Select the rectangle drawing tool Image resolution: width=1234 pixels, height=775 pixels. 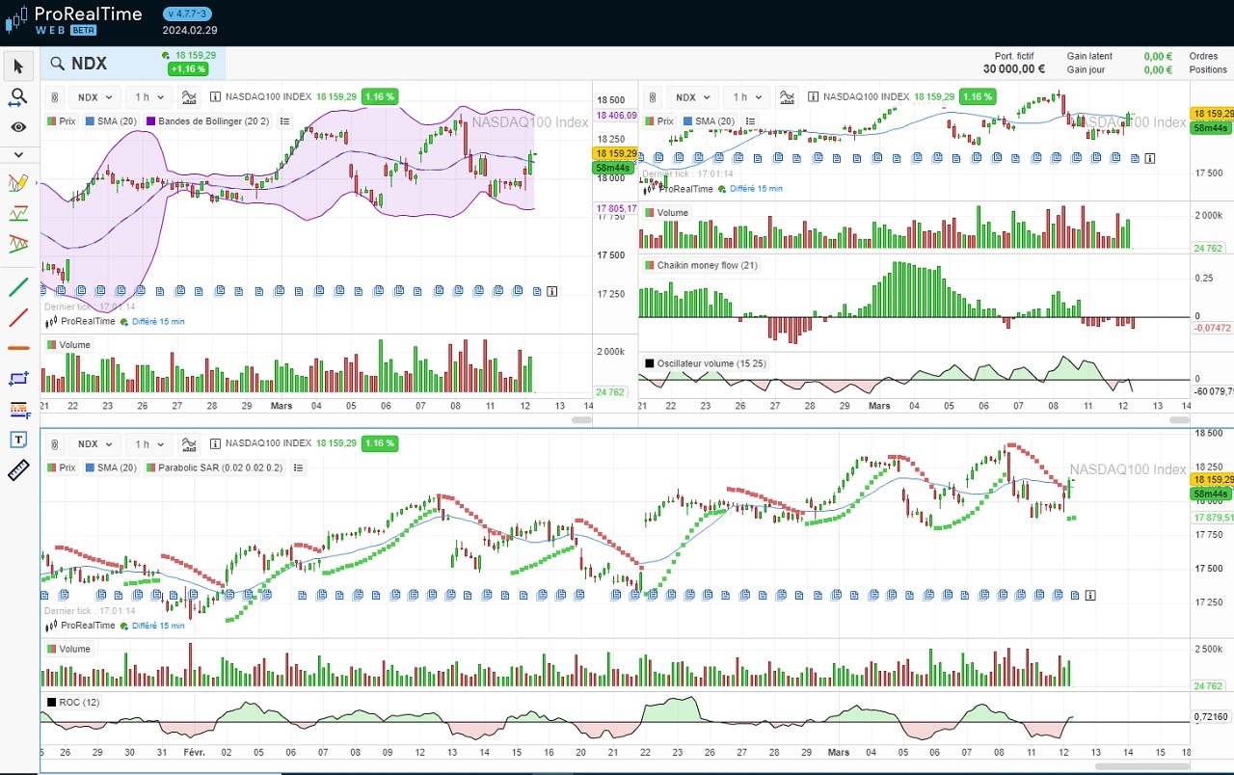(x=18, y=379)
